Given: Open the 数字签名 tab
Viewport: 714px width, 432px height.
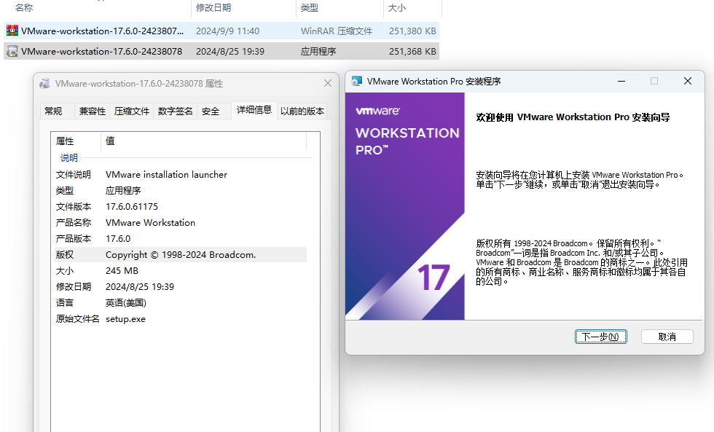Looking at the screenshot, I should tap(176, 111).
